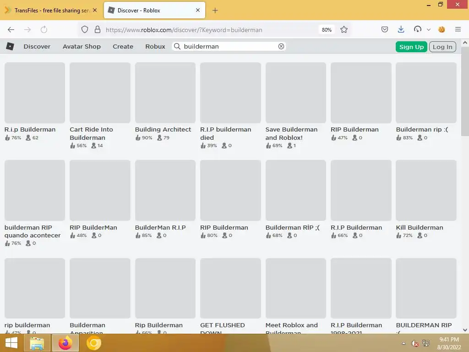Open the Builderman rip :( title link
469x352 pixels.
click(x=422, y=130)
